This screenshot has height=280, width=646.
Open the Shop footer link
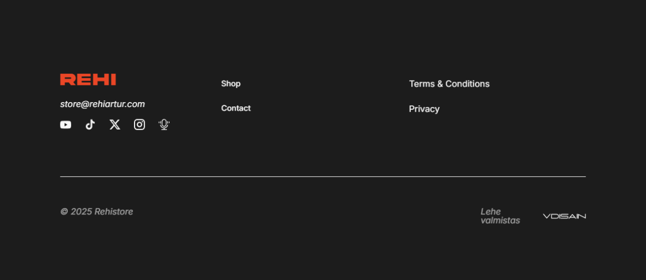[x=231, y=83]
